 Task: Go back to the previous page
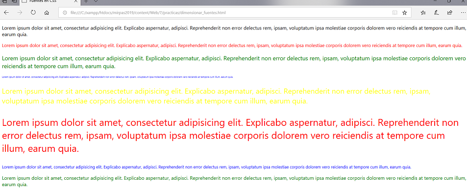(6, 13)
